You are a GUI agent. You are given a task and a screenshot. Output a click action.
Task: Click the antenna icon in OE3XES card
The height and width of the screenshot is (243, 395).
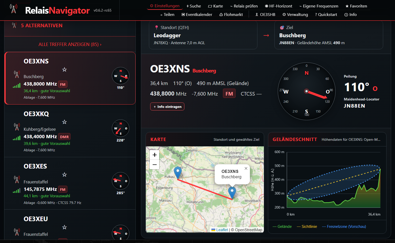click(x=17, y=179)
